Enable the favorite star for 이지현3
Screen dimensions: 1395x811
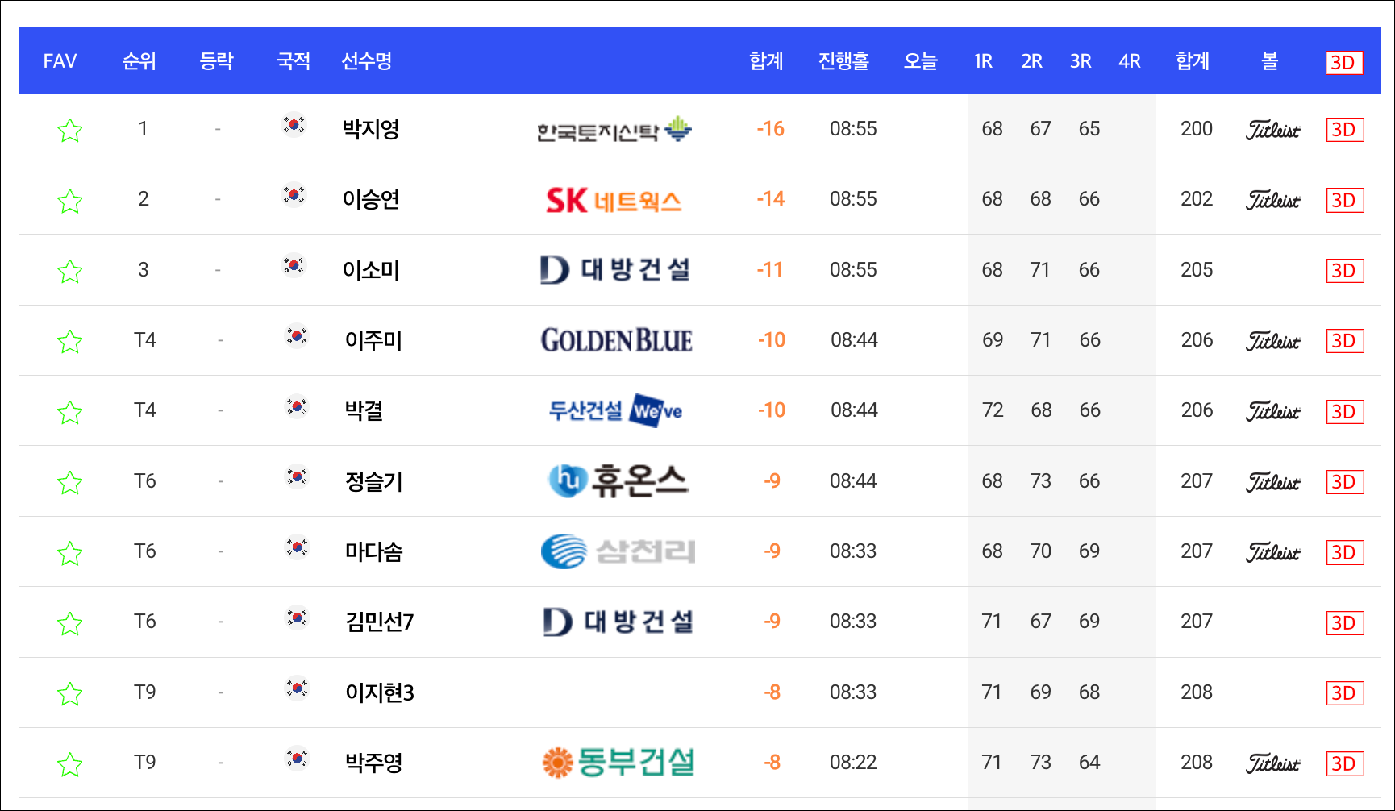(x=70, y=692)
